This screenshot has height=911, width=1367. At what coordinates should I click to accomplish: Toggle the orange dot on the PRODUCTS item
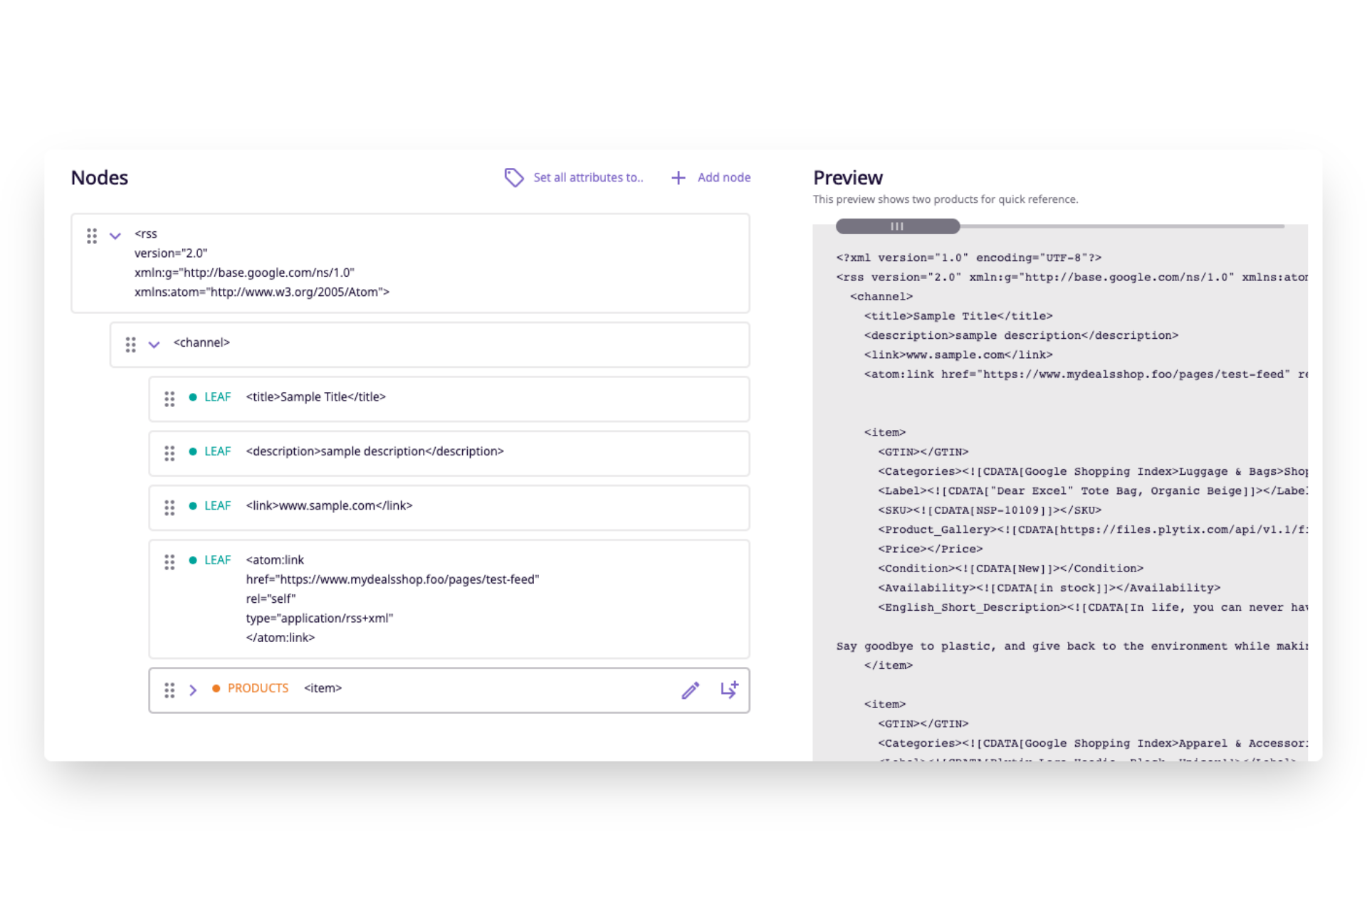coord(215,688)
